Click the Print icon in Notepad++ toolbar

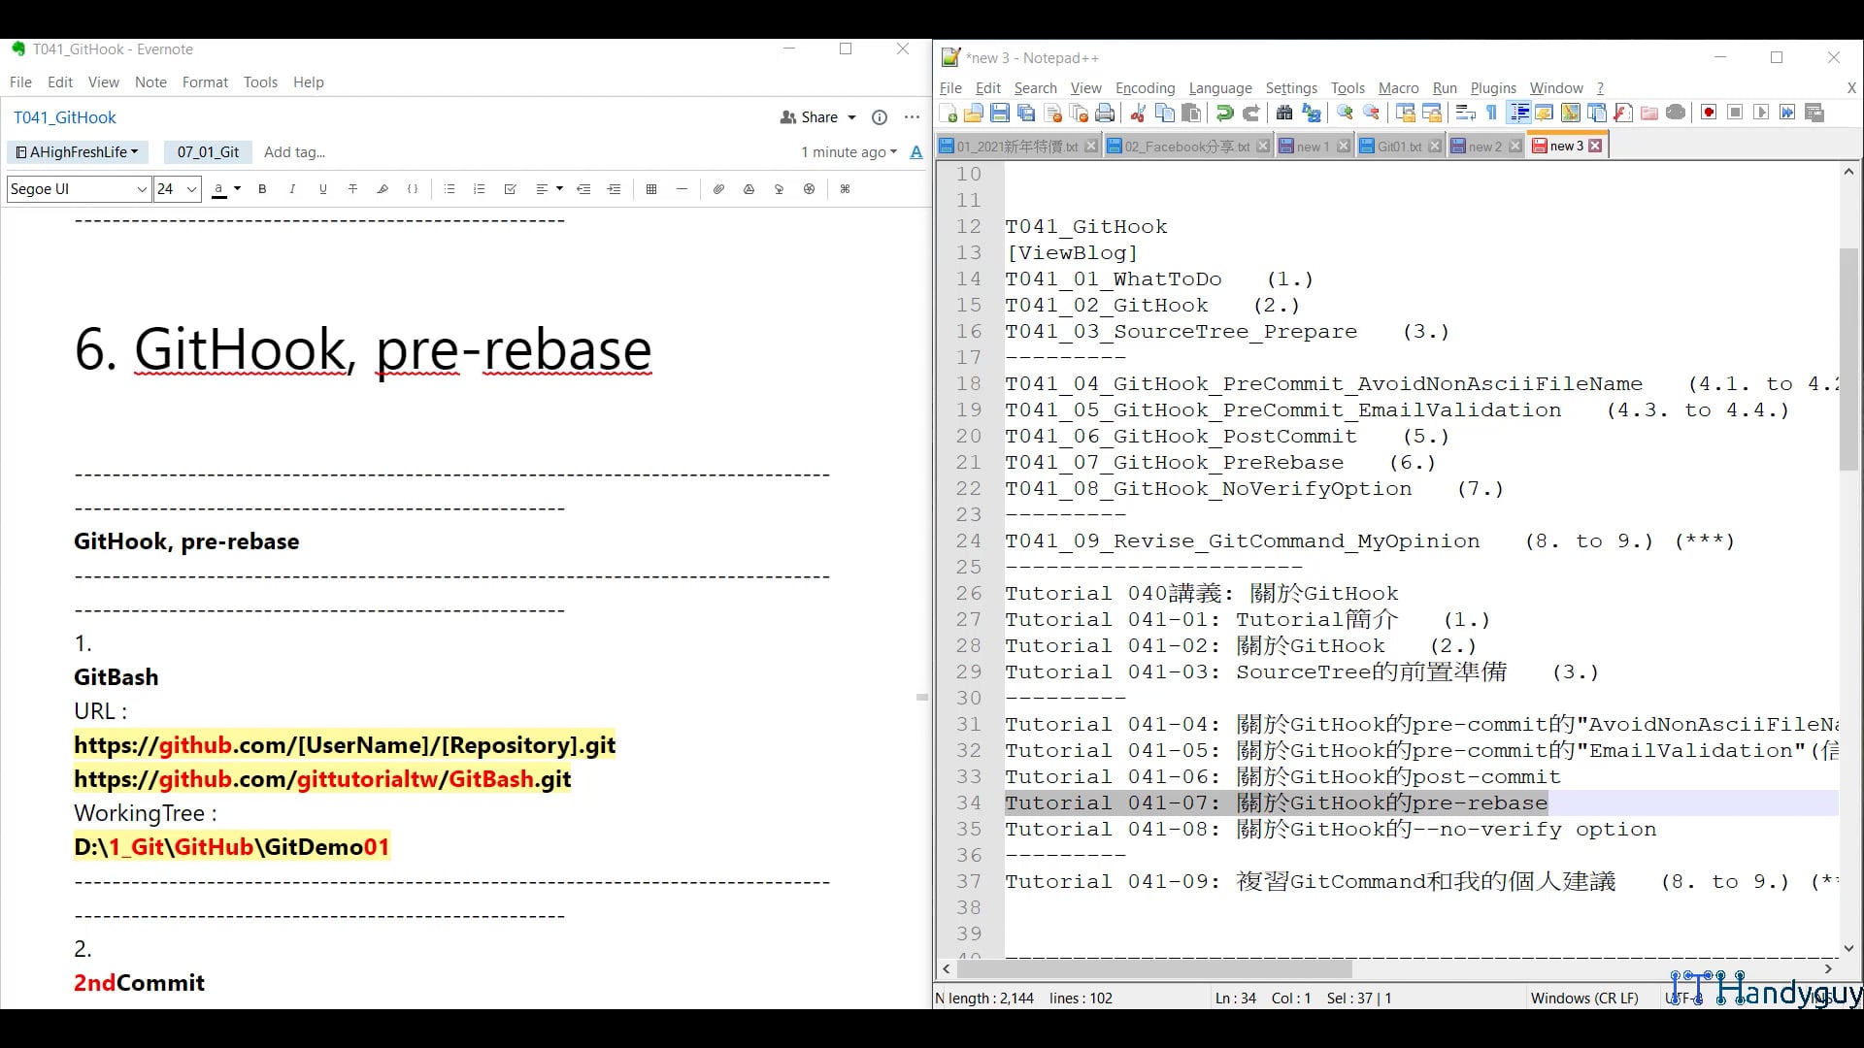[x=1105, y=114]
